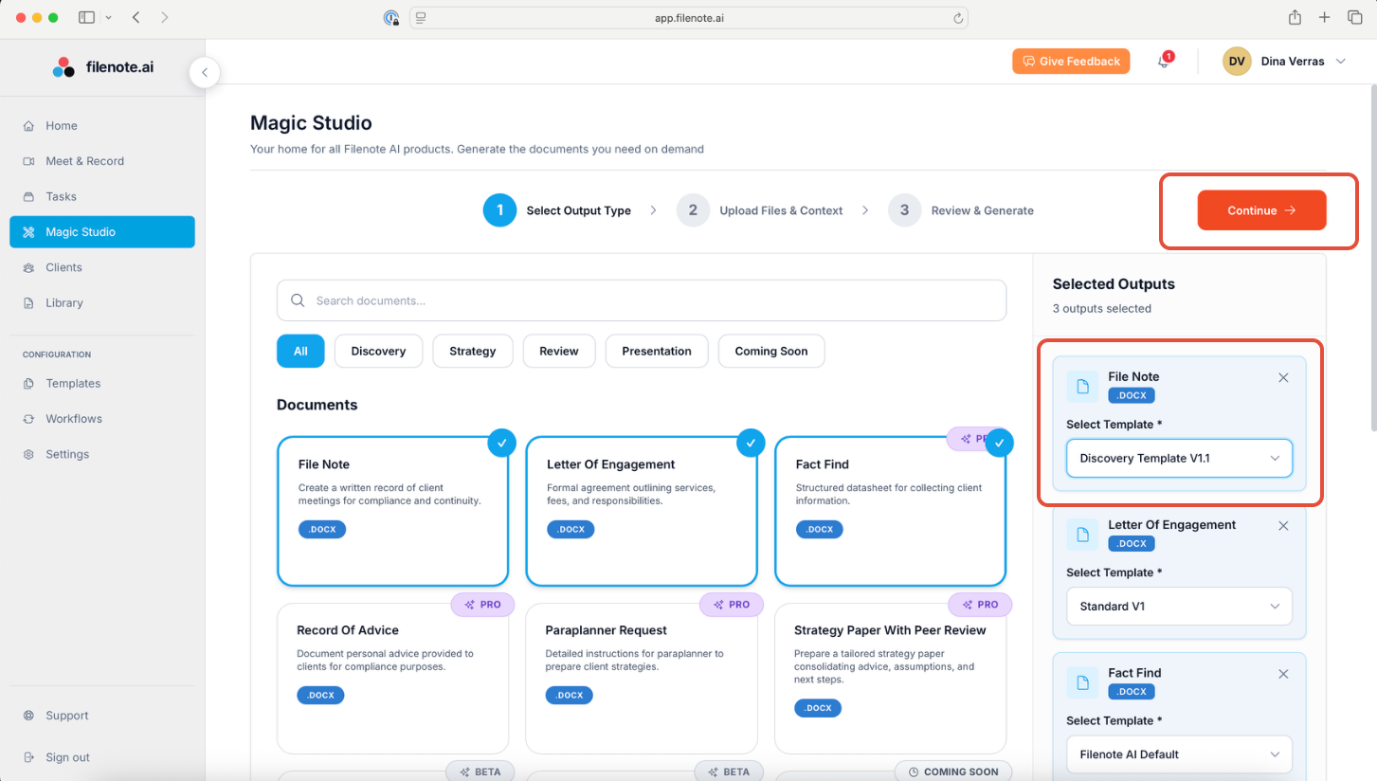The image size is (1377, 781).
Task: Open the Filenote AI Default template dropdown
Action: point(1179,754)
